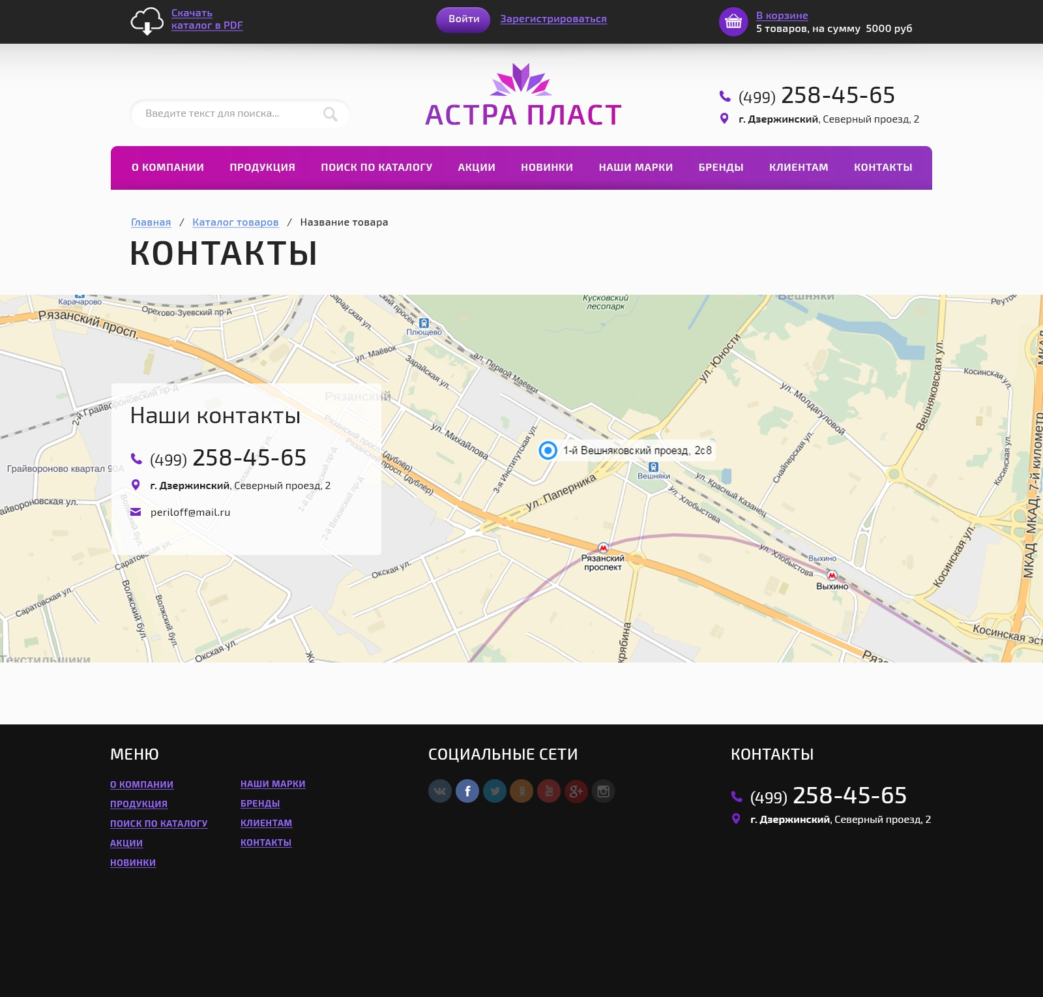Click the periloff@mail.ru email address
Image resolution: width=1043 pixels, height=997 pixels.
point(190,513)
